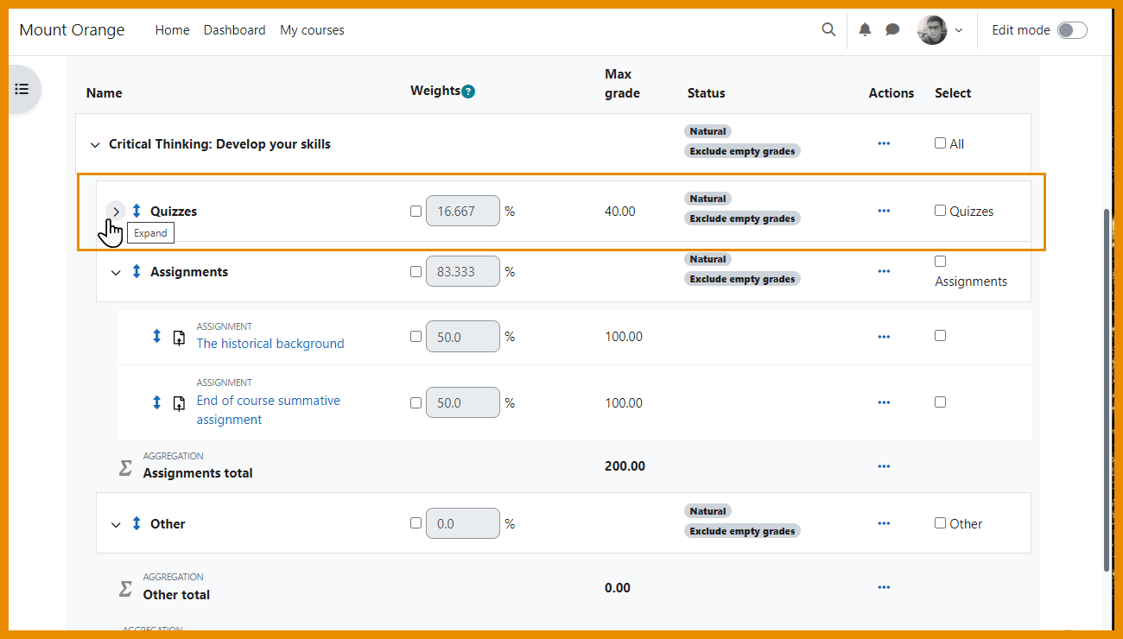
Task: Open the actions menu for Assignments total
Action: click(x=884, y=465)
